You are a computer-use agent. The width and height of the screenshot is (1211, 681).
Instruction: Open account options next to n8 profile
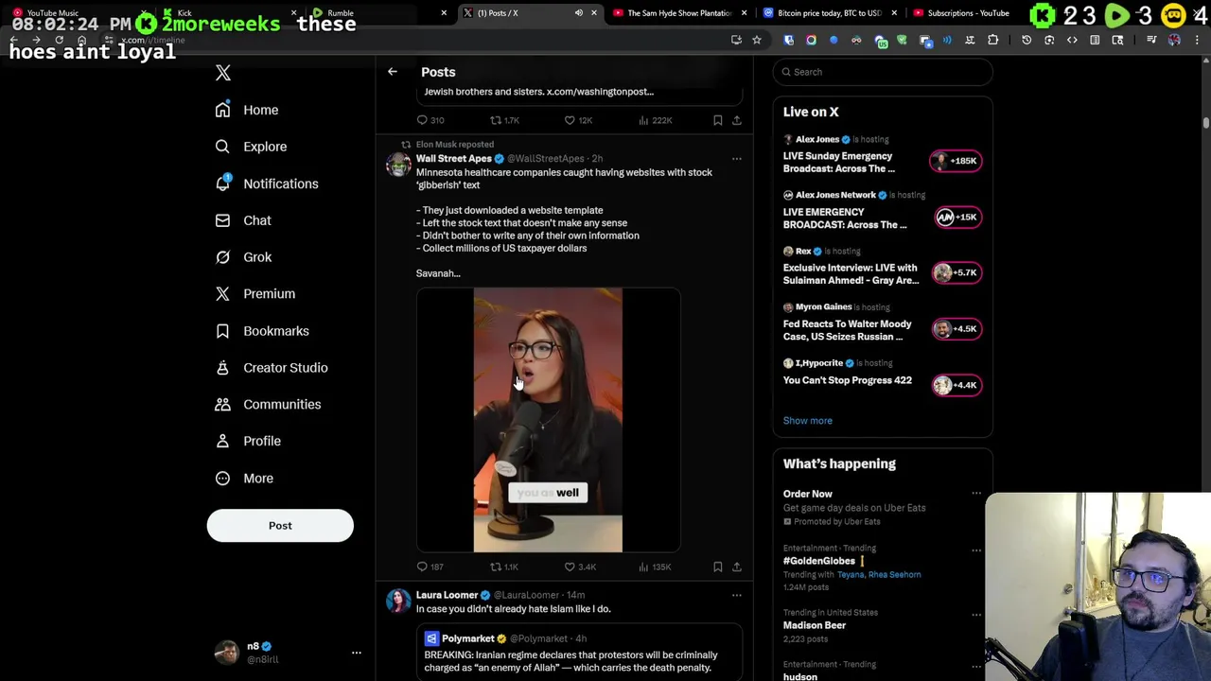click(x=356, y=653)
